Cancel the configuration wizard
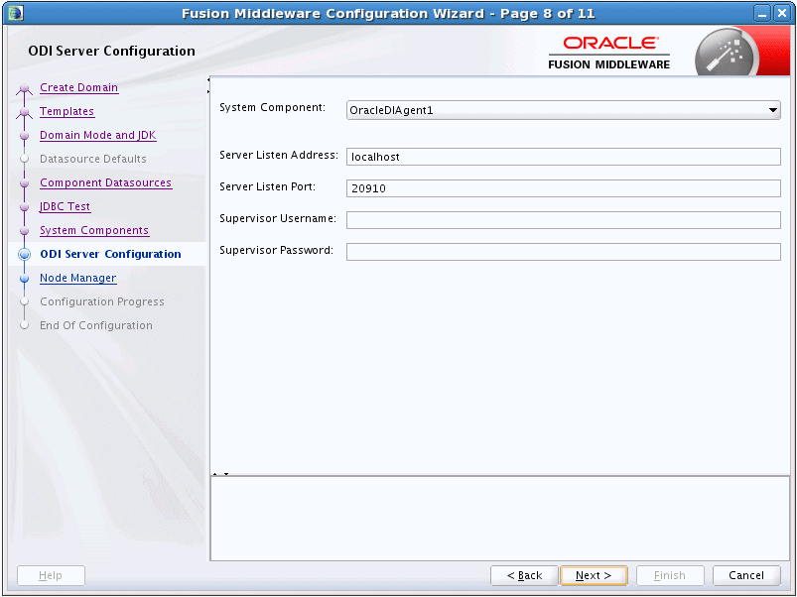The height and width of the screenshot is (597, 797). pos(746,575)
